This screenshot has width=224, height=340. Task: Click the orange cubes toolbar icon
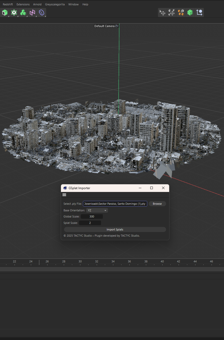pos(181,13)
